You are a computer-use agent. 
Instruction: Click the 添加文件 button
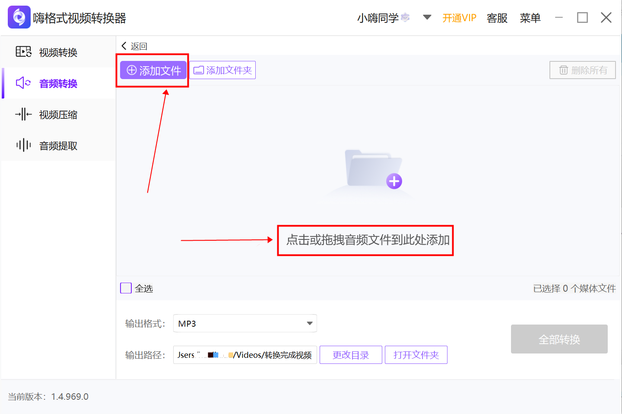pyautogui.click(x=153, y=70)
